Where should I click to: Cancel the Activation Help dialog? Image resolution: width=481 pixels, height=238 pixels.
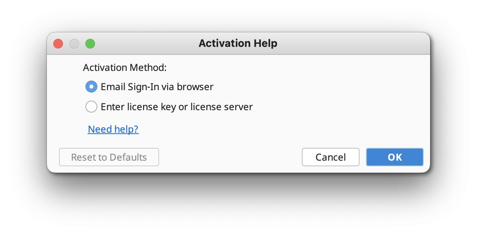click(x=330, y=157)
